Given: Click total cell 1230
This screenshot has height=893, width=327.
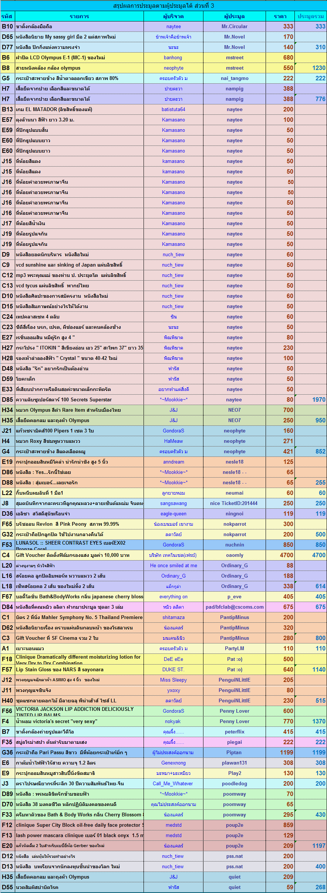Looking at the screenshot, I should coord(311,68).
